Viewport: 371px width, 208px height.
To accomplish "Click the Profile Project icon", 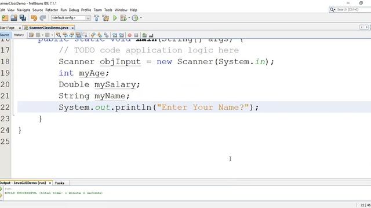I will click(x=135, y=18).
